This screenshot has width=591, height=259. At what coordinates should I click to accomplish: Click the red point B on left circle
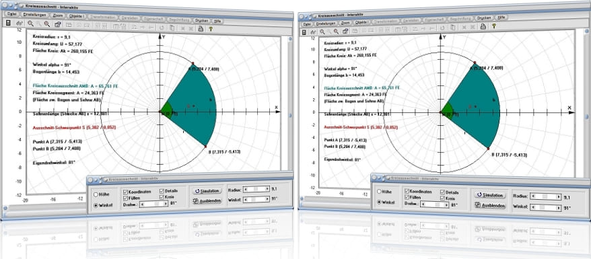tap(205, 146)
